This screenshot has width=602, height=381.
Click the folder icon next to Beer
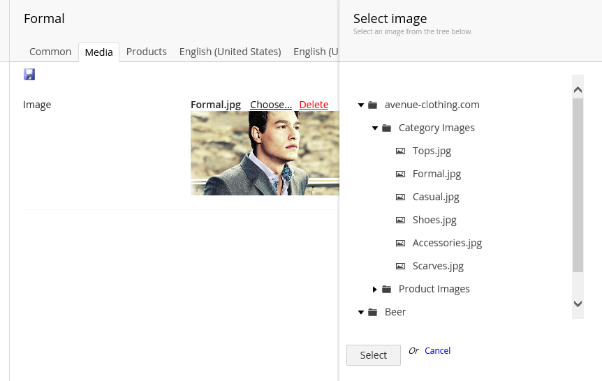pyautogui.click(x=372, y=312)
